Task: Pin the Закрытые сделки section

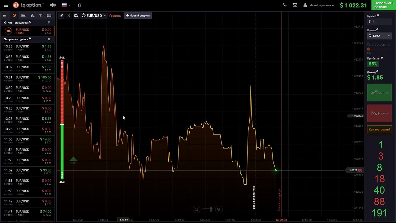Action: tap(49, 39)
